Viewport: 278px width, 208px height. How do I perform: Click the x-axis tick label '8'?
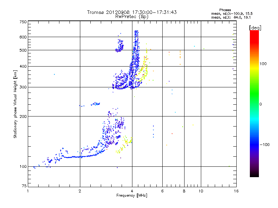tap(184, 191)
